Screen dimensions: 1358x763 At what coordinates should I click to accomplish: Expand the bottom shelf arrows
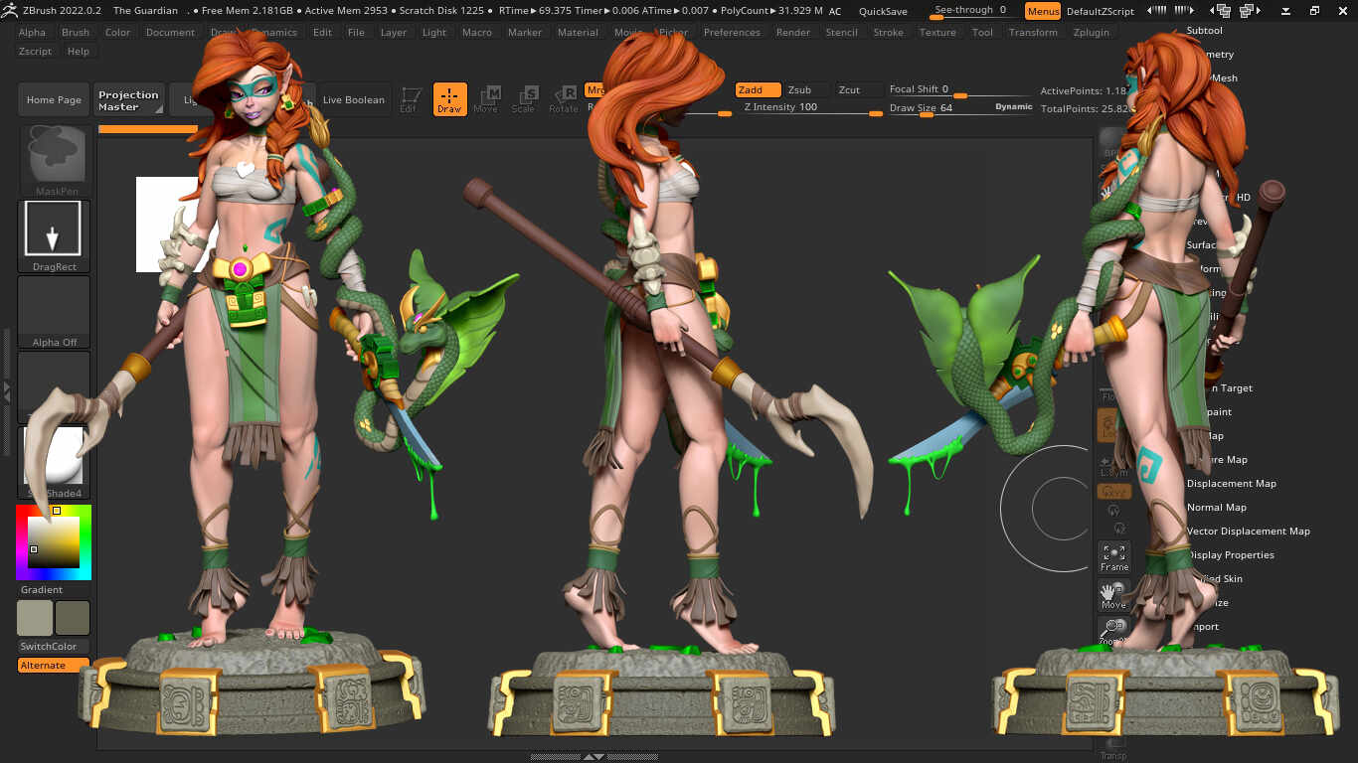click(x=594, y=757)
